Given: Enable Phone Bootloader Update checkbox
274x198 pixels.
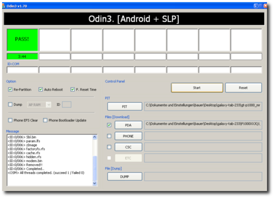Looking at the screenshot, I should point(45,120).
